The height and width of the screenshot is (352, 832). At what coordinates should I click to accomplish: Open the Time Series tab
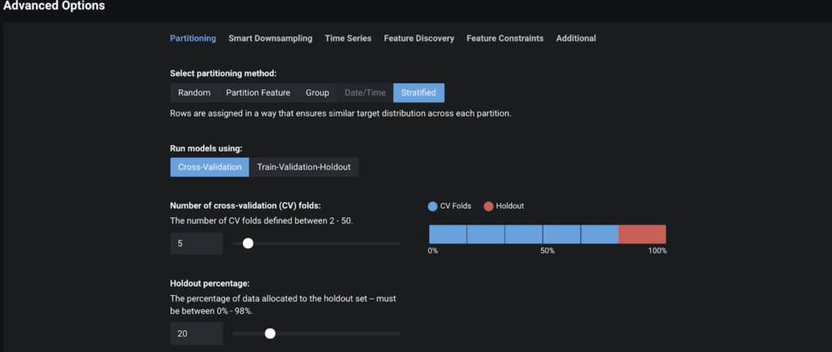[348, 38]
